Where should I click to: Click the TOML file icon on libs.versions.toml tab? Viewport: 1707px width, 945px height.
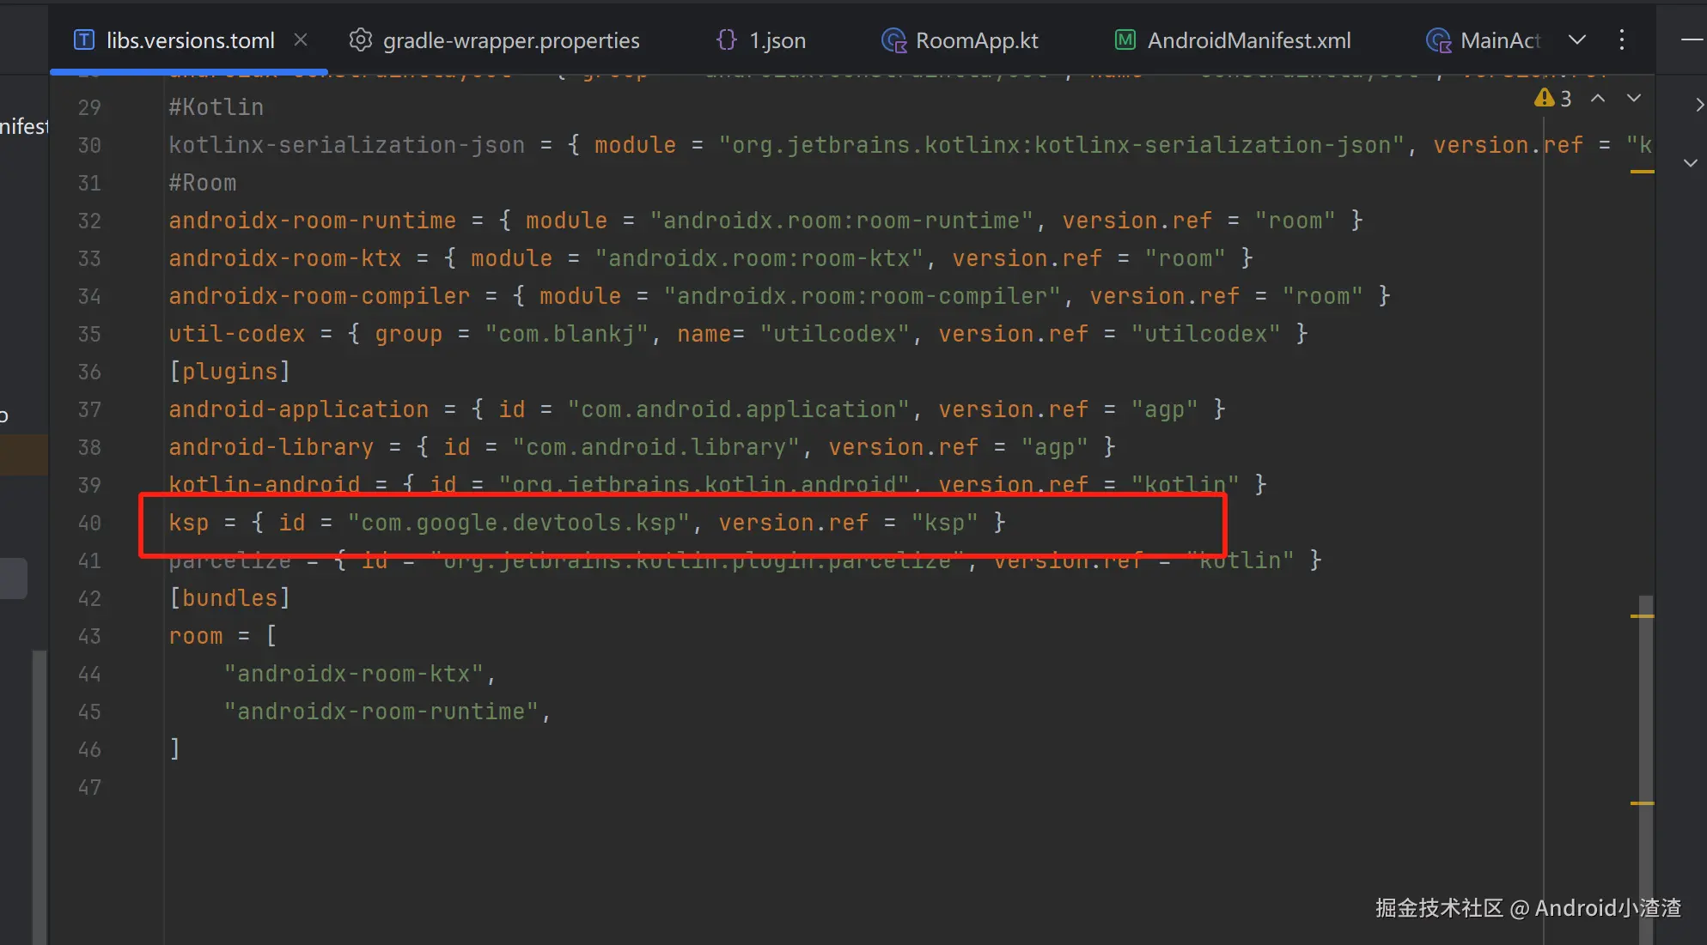(x=84, y=40)
